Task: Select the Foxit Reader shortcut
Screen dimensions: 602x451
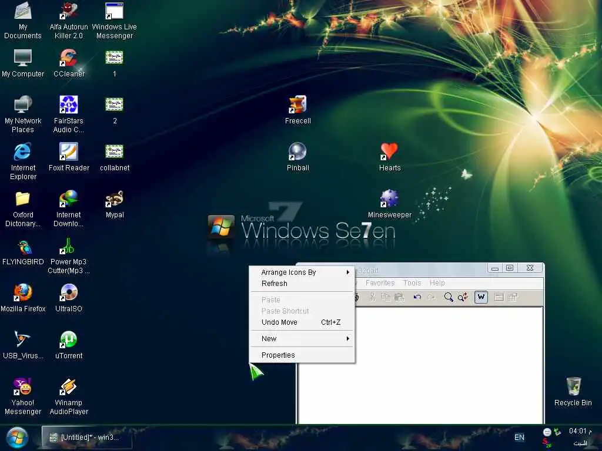Action: tap(69, 157)
